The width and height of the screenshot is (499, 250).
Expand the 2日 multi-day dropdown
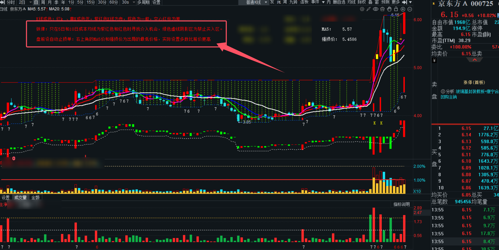(30, 2)
